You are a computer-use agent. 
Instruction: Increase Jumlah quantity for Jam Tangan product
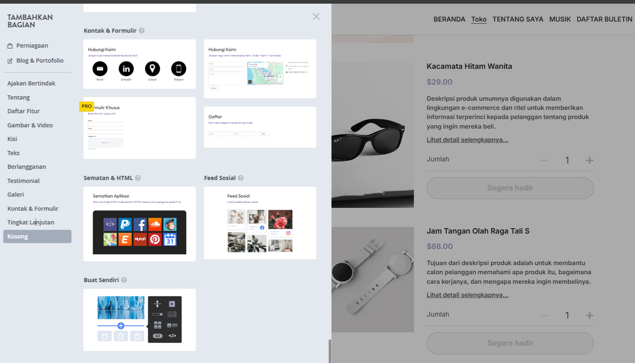coord(589,315)
